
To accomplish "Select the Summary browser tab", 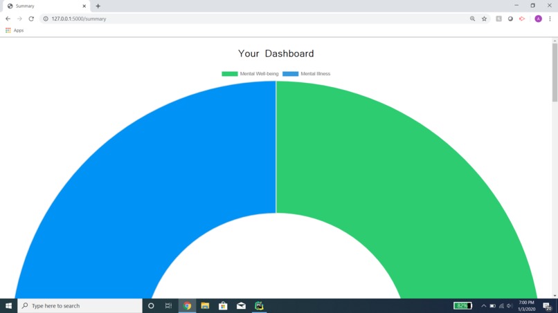I will coord(45,6).
